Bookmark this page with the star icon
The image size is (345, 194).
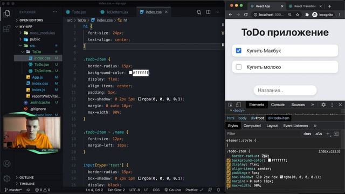pos(298,15)
